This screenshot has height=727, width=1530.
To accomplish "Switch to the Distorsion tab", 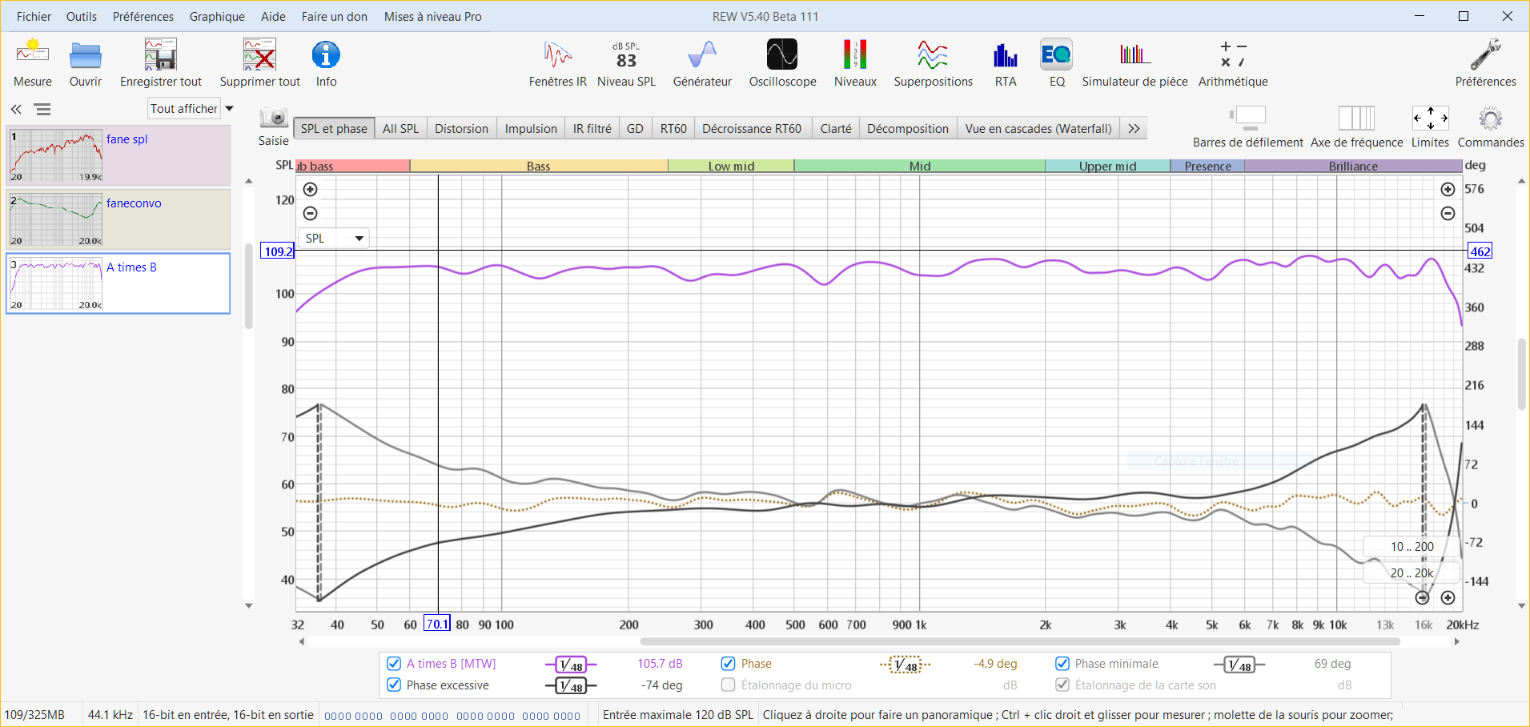I will [x=461, y=128].
